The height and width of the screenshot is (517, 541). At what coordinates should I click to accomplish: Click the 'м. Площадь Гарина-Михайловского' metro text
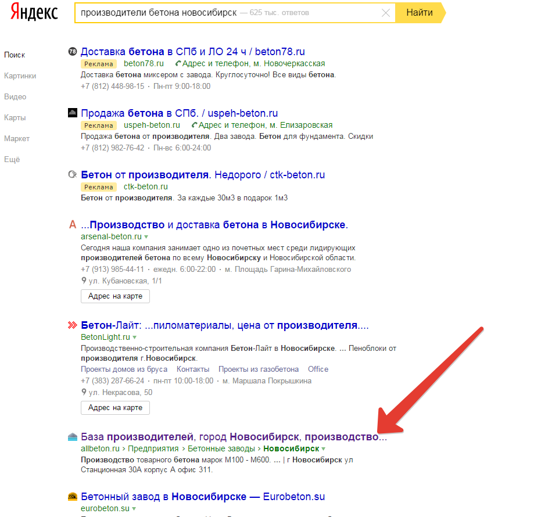pos(288,270)
